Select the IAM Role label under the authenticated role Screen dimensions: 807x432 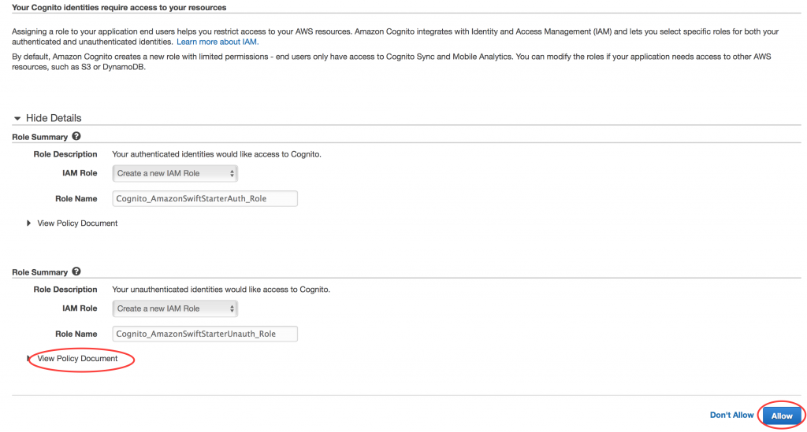pos(80,173)
